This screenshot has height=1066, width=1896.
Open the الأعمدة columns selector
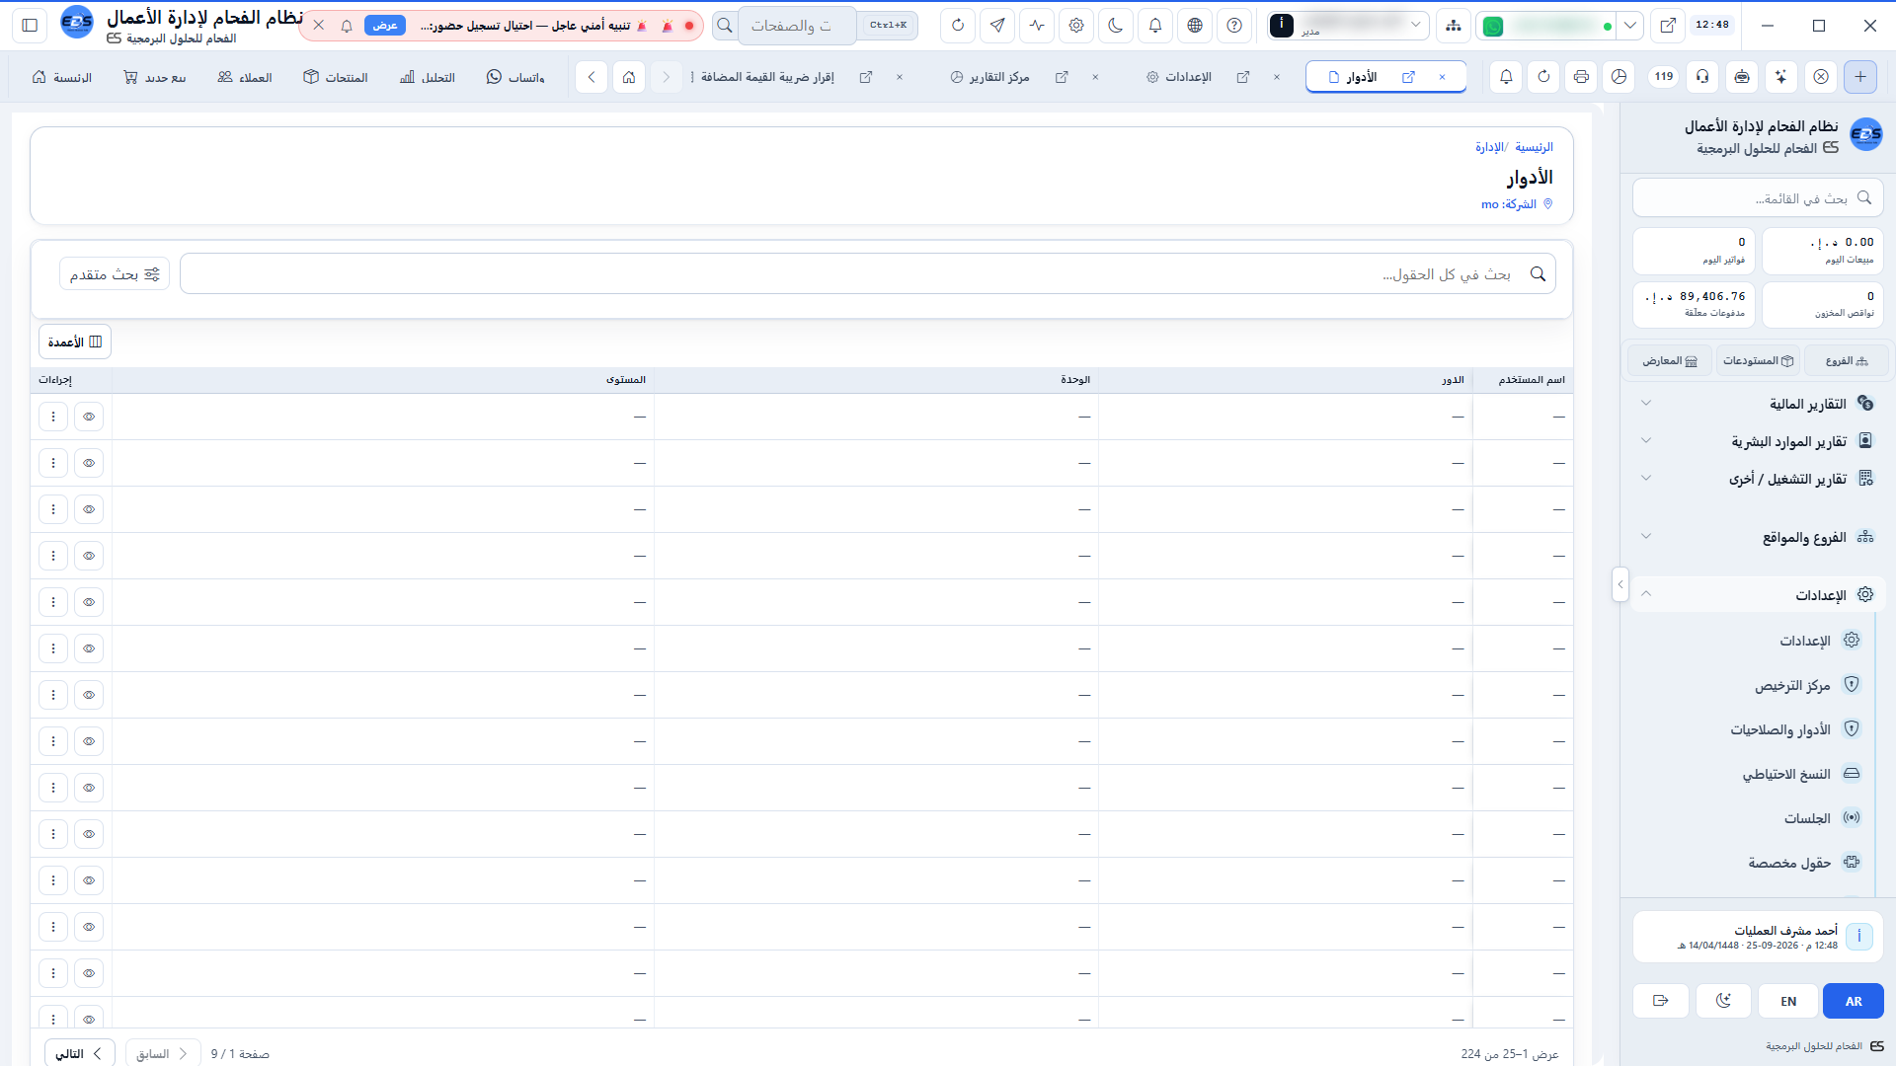75,342
